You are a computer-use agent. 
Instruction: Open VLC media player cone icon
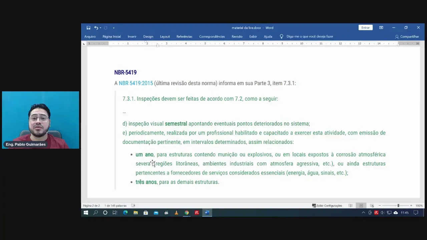pyautogui.click(x=176, y=213)
